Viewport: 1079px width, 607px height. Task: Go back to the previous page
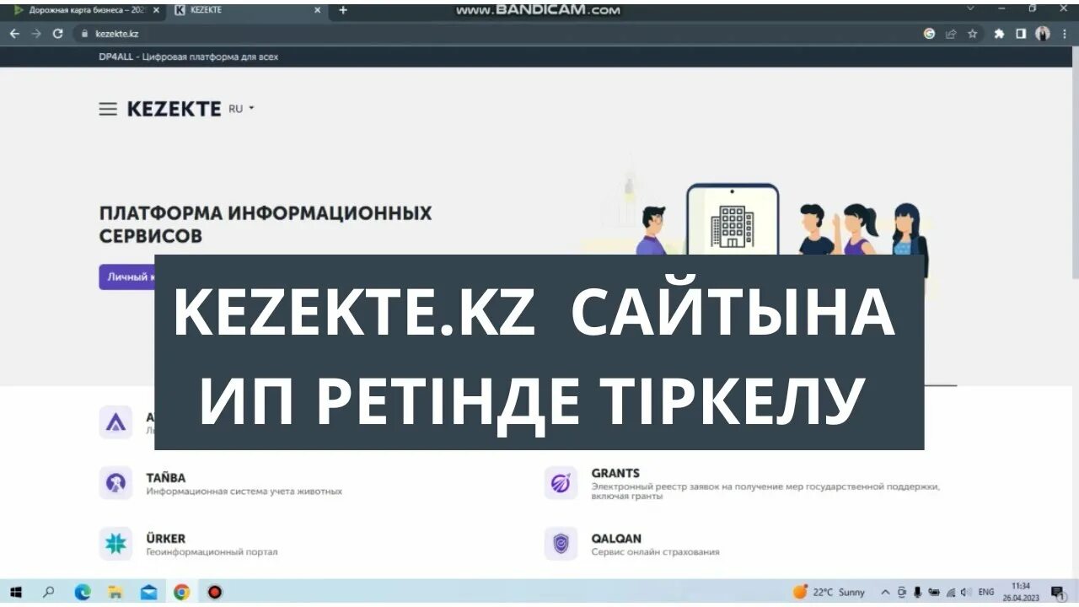pos(14,34)
